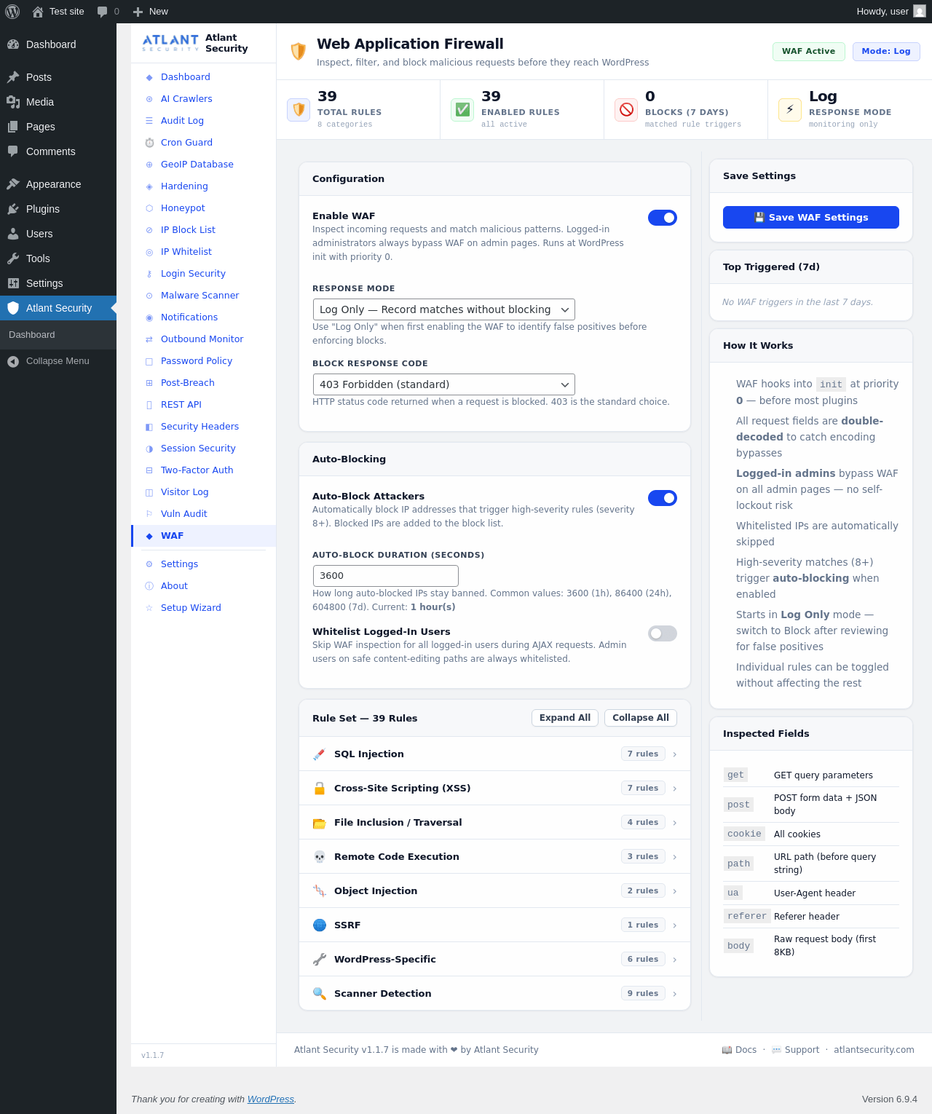Click the Response Mode lightning icon
This screenshot has width=932, height=1114.
(790, 110)
